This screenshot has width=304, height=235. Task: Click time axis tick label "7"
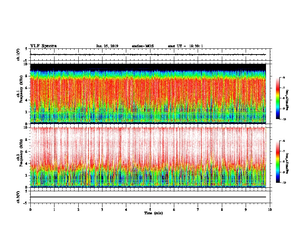[x=198, y=210]
